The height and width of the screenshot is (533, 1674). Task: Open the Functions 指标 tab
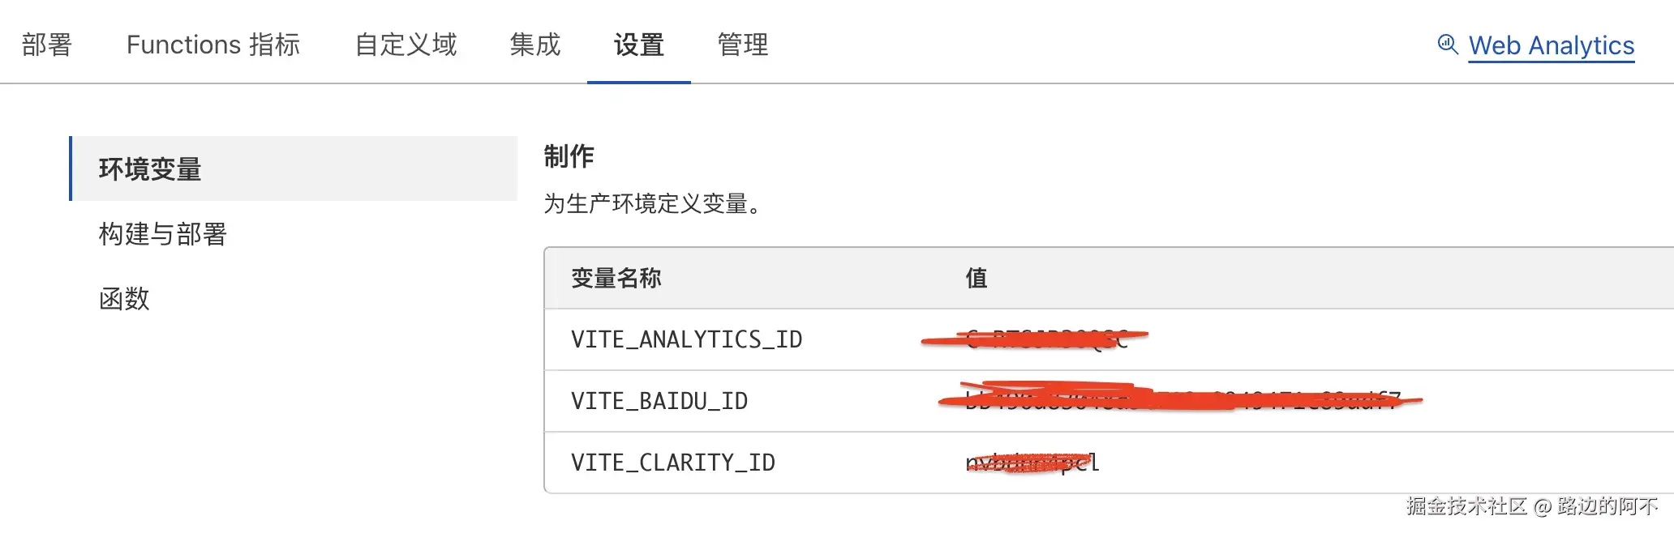coord(213,45)
